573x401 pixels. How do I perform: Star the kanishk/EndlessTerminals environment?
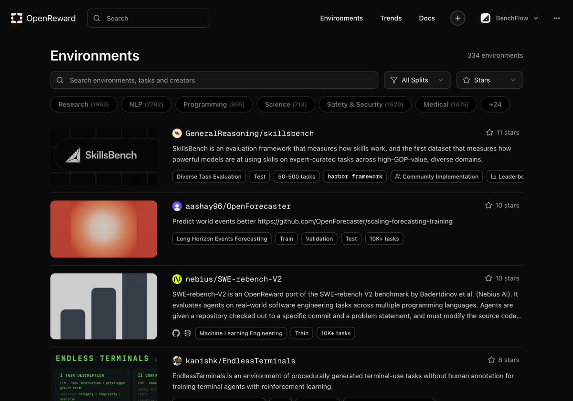491,360
